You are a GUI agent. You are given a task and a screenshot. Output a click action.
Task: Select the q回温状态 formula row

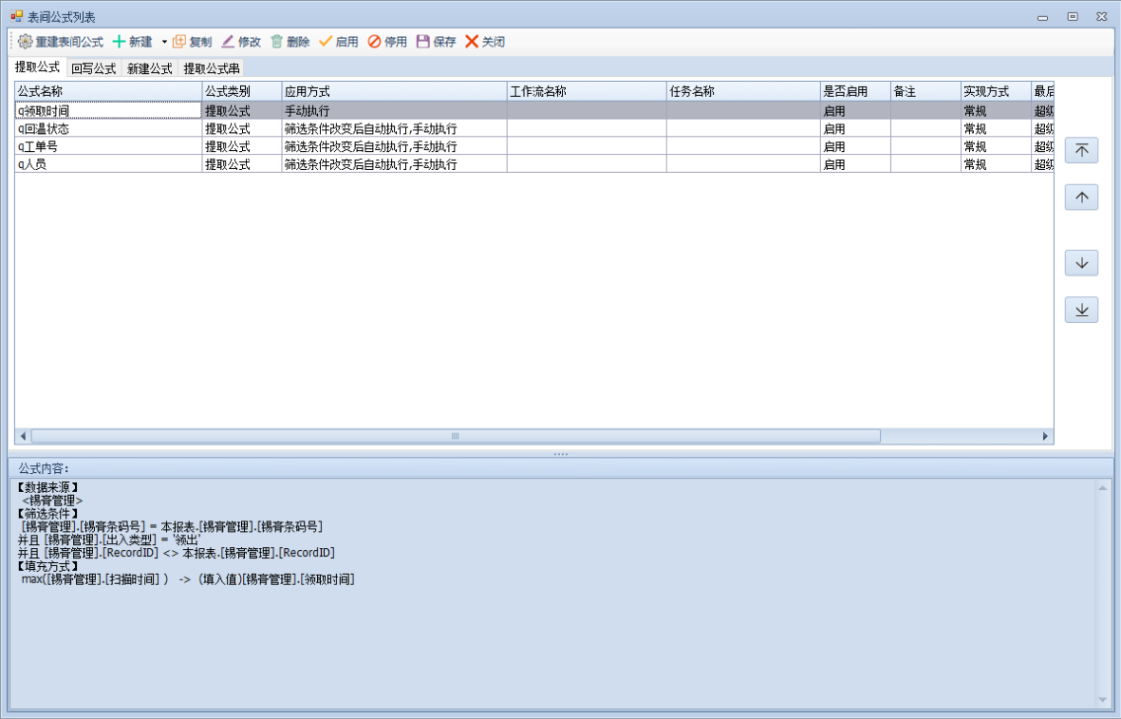tap(104, 129)
